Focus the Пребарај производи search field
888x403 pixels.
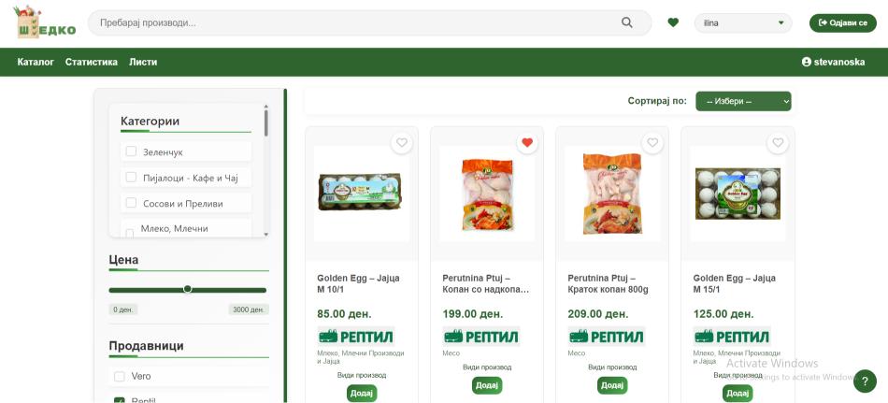(x=355, y=22)
